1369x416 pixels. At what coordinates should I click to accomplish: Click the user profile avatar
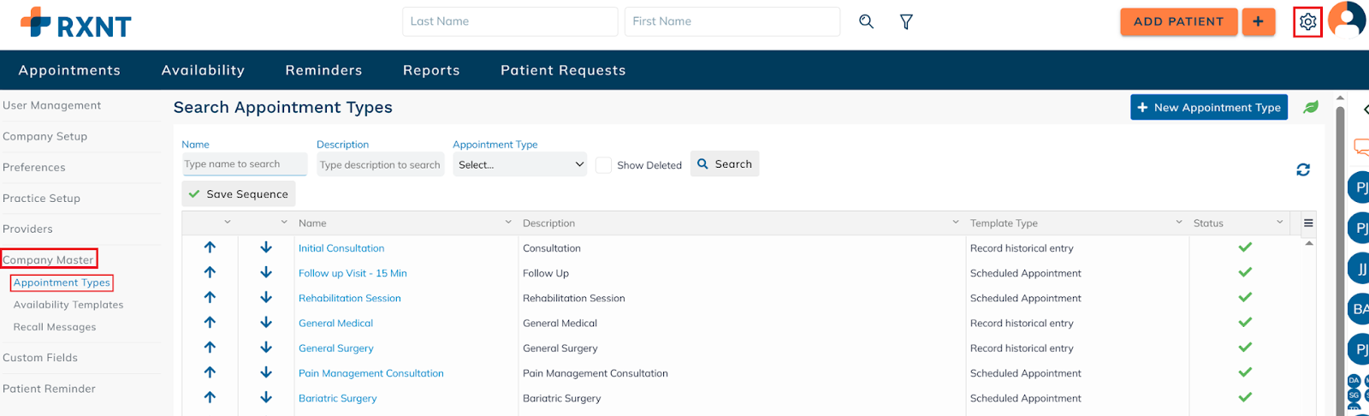click(x=1347, y=21)
